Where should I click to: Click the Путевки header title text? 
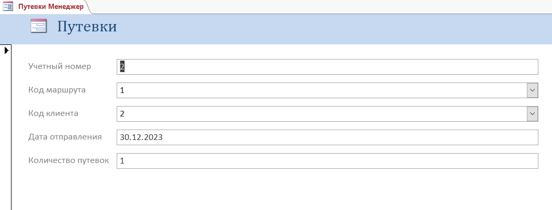pos(87,27)
